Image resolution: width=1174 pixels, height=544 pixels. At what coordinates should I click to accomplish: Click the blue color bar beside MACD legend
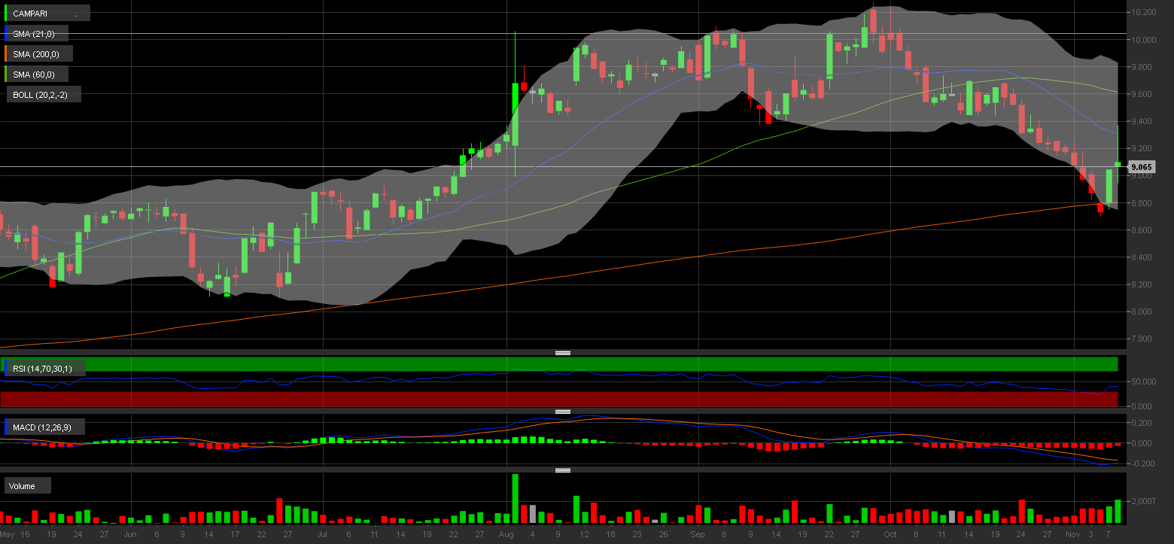point(6,427)
